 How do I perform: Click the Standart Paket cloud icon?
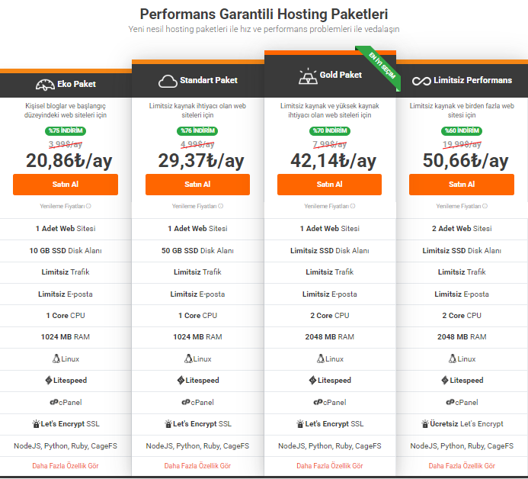click(x=168, y=80)
